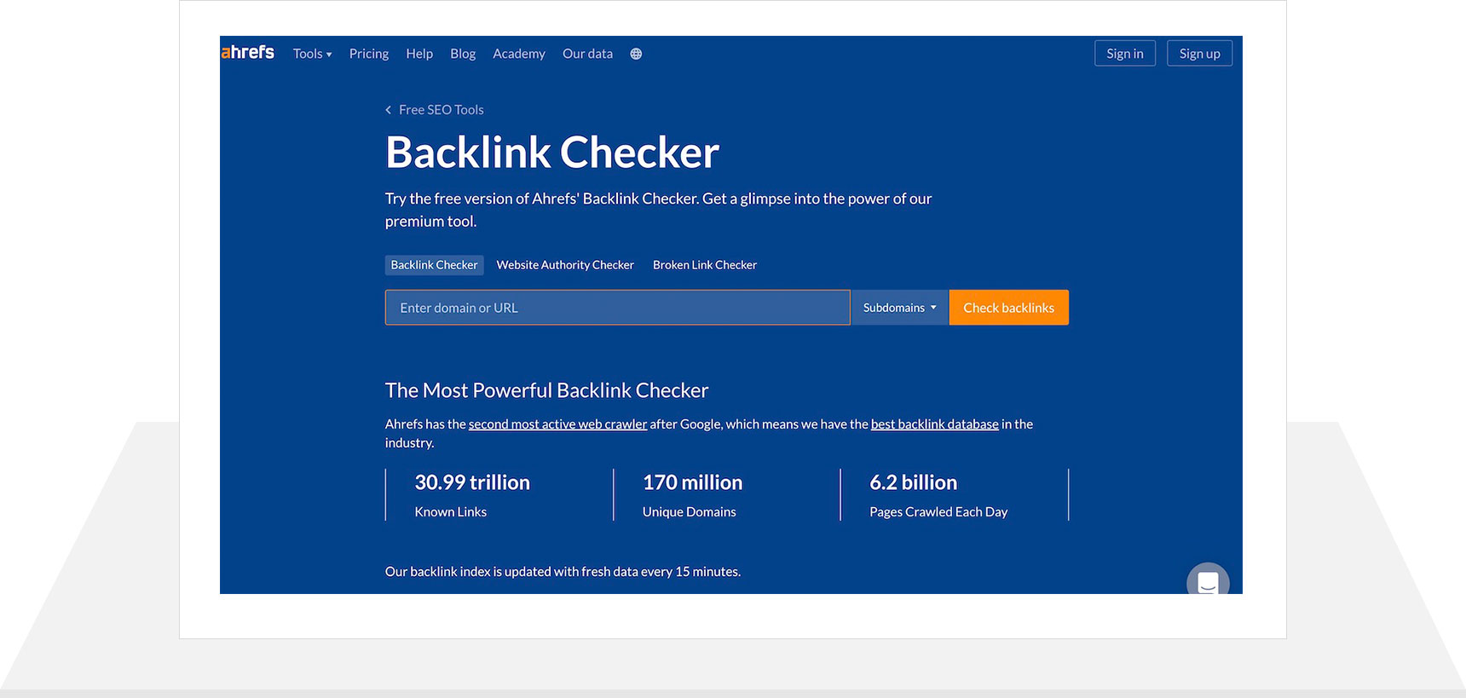Click Pages Crawled Each Day label
Image resolution: width=1466 pixels, height=698 pixels.
point(938,512)
